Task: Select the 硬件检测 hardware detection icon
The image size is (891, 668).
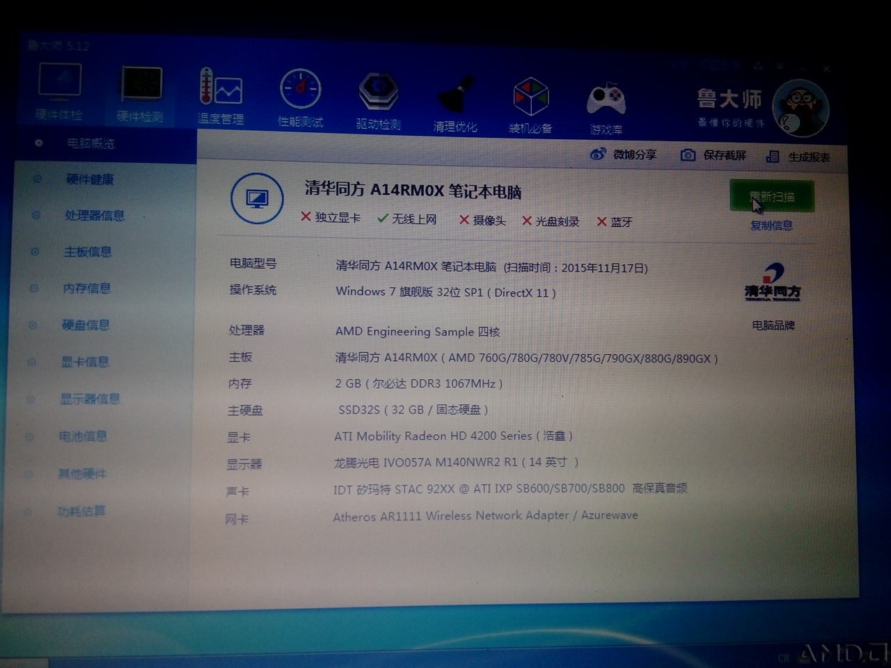Action: [x=141, y=83]
